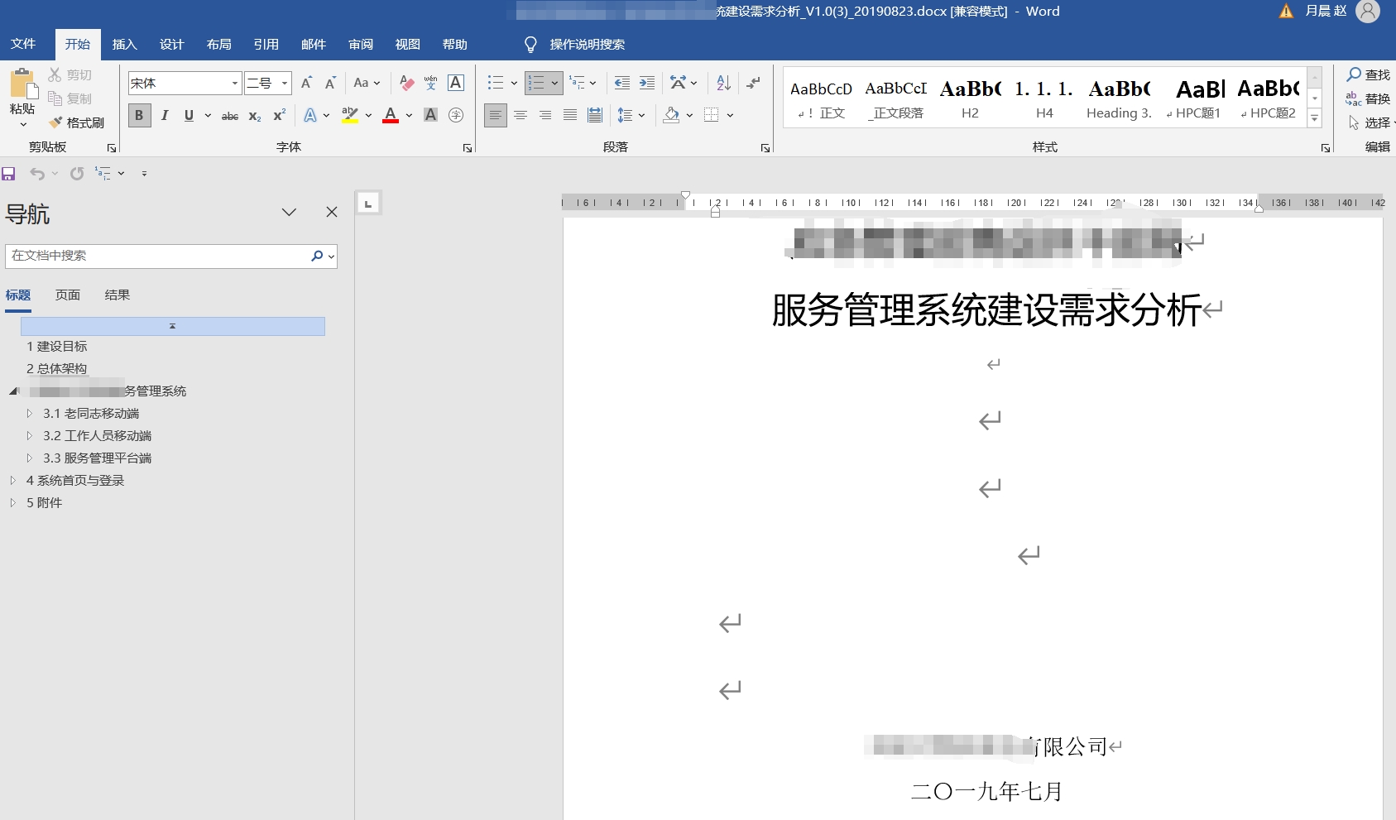Viewport: 1396px width, 820px height.
Task: Open the 页面 navigation tab
Action: pos(68,295)
